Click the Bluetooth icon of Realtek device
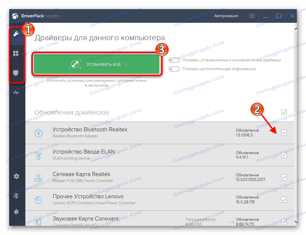This screenshot has height=235, width=306. tap(38, 133)
